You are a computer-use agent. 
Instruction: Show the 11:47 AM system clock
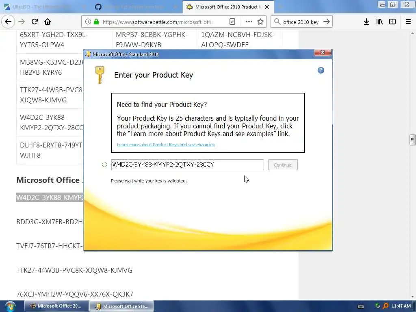pos(401,306)
